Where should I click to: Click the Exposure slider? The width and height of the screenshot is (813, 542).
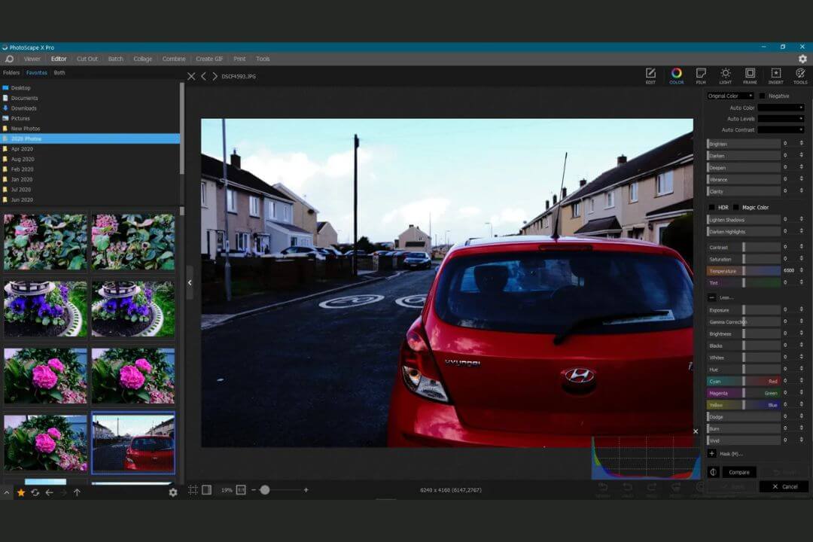[x=744, y=309]
